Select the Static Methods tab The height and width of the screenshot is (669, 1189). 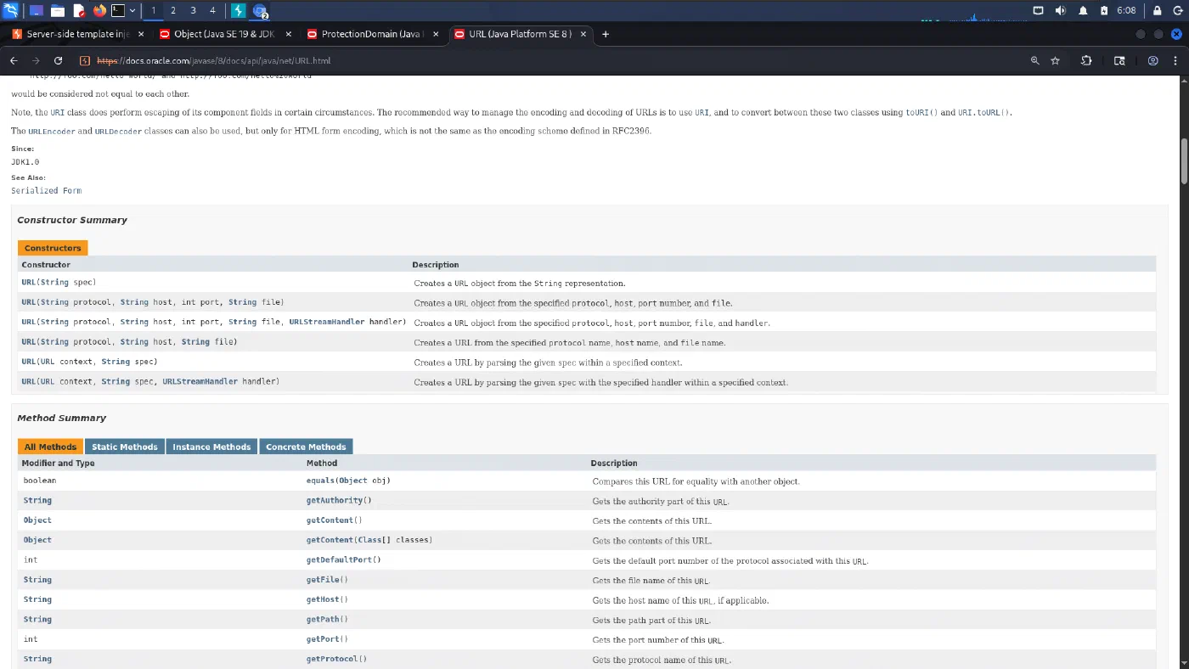tap(125, 447)
